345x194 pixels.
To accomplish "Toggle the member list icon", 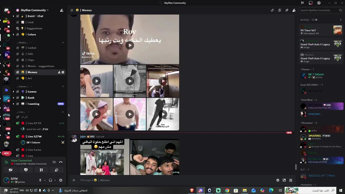I will tap(294, 10).
